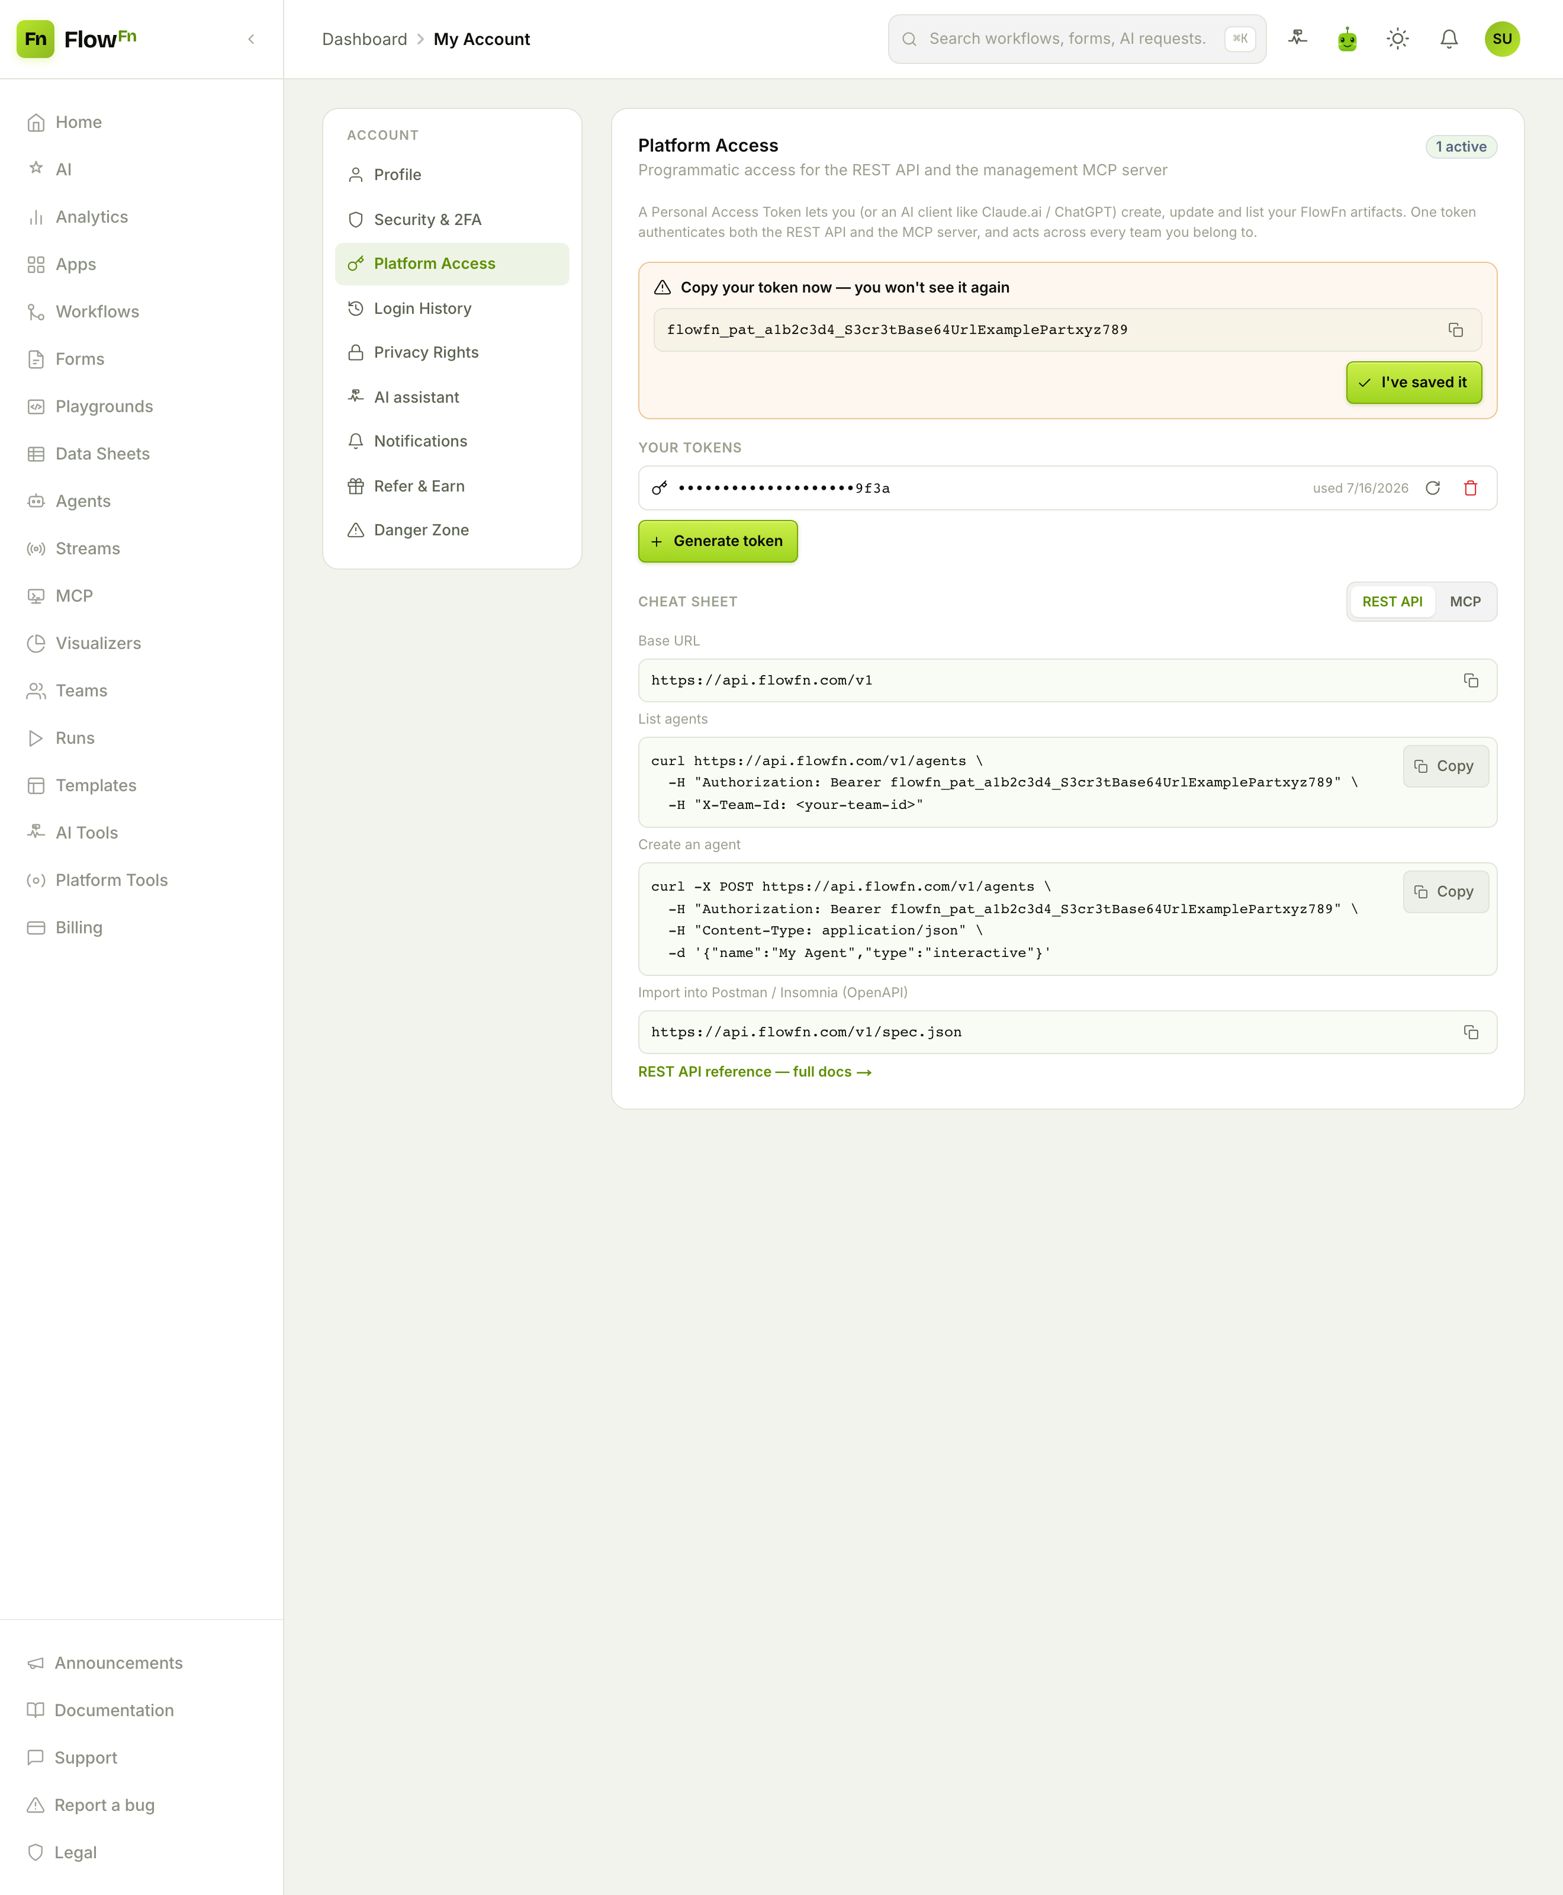The image size is (1563, 1895).
Task: Copy the List agents curl snippet
Action: click(1445, 766)
